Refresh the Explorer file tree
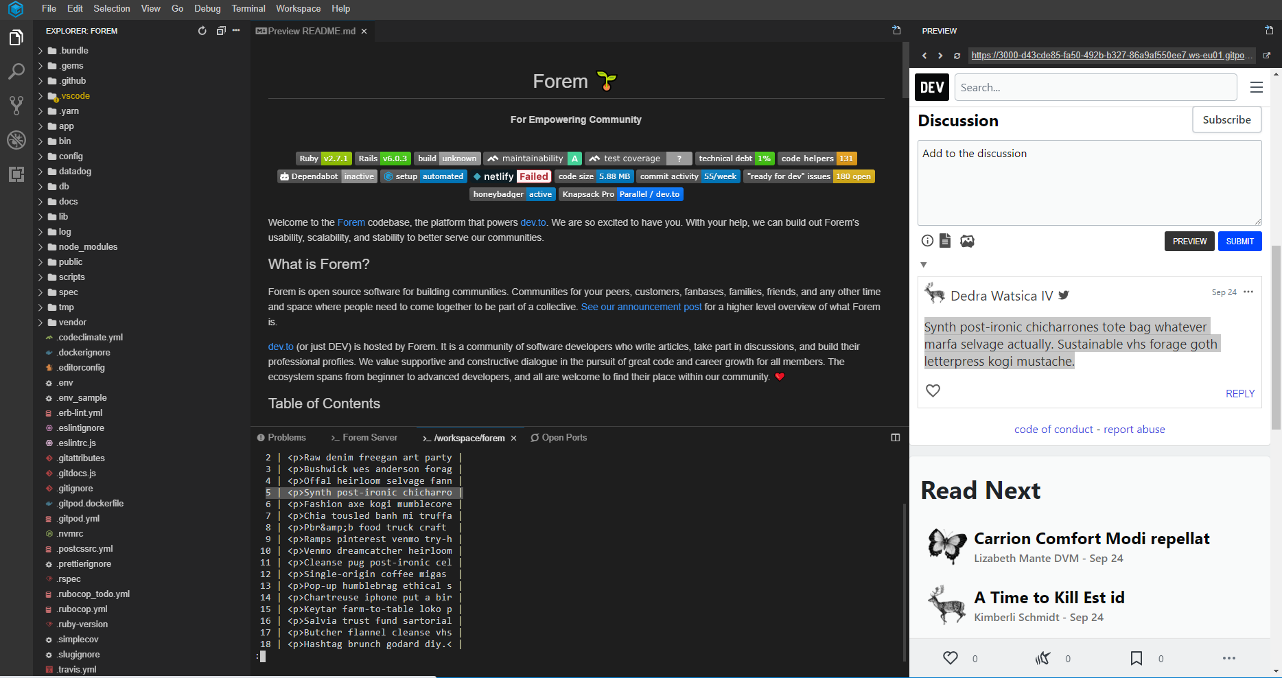The width and height of the screenshot is (1282, 678). pos(202,31)
